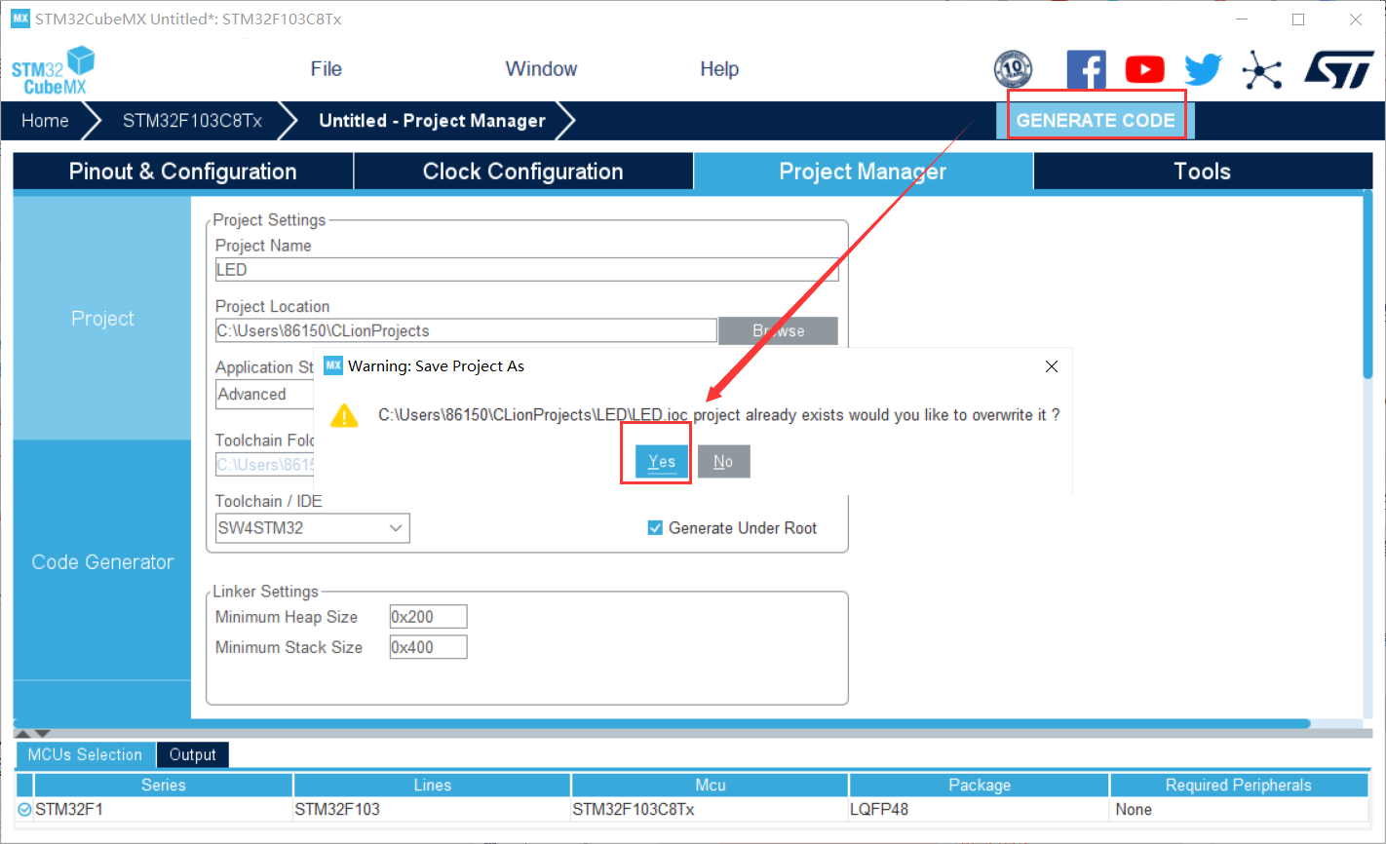This screenshot has width=1386, height=844.
Task: Click the Browse button for Project Location
Action: point(778,331)
